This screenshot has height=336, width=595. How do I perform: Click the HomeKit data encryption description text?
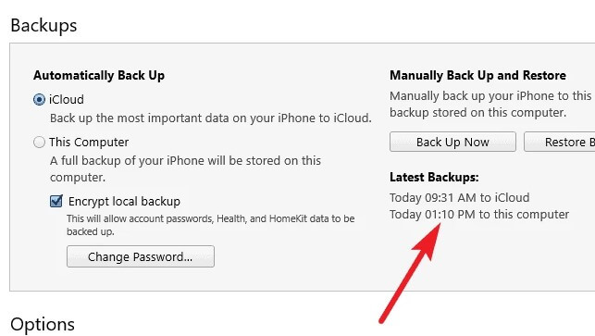[x=211, y=225]
